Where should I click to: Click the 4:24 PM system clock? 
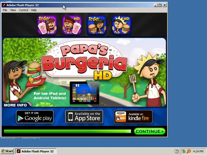click(198, 151)
